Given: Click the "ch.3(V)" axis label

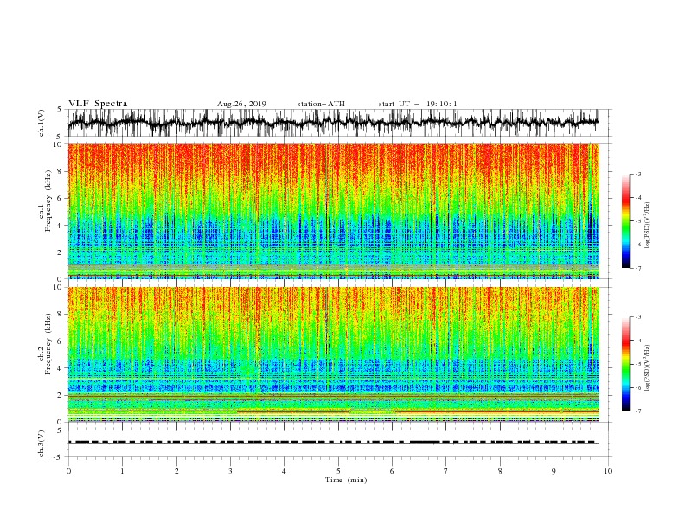Looking at the screenshot, I should pos(42,443).
